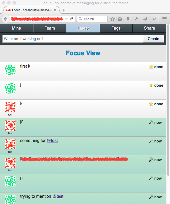
Task: Click the paper plane toolbar icon
Action: [145, 19]
